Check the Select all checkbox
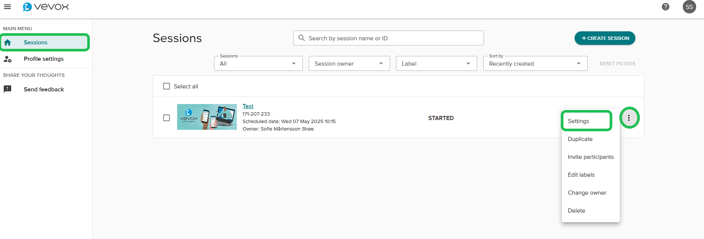704x239 pixels. 167,86
